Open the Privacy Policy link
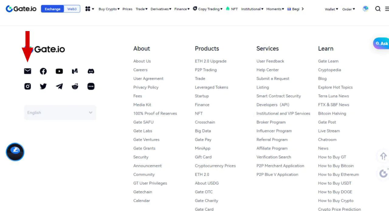Image resolution: width=389 pixels, height=211 pixels. coord(146,87)
